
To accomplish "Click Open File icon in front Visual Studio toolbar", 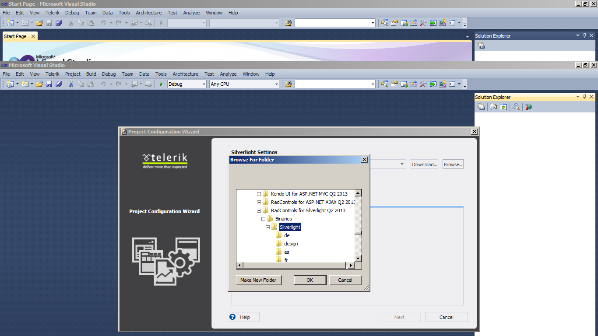I will pyautogui.click(x=39, y=84).
